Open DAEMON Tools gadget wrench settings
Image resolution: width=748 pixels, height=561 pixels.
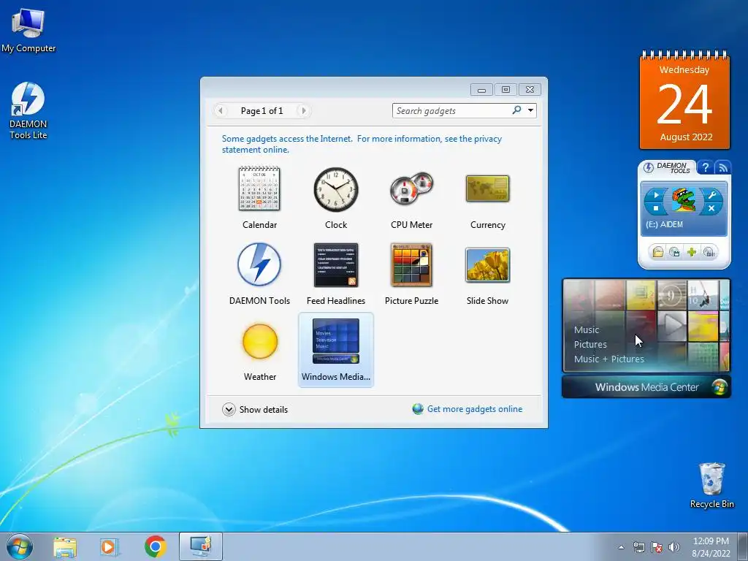[x=711, y=194]
